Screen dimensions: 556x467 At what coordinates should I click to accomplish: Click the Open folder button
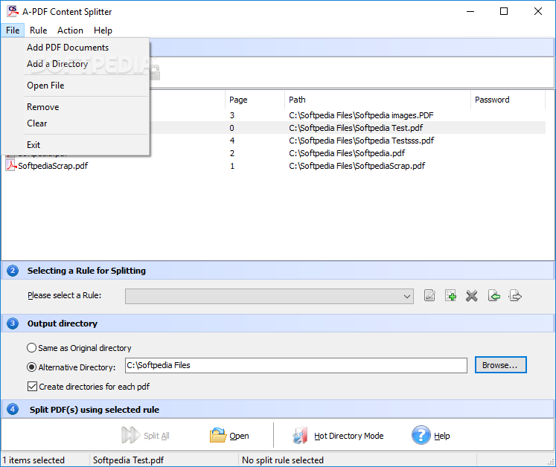click(x=229, y=435)
